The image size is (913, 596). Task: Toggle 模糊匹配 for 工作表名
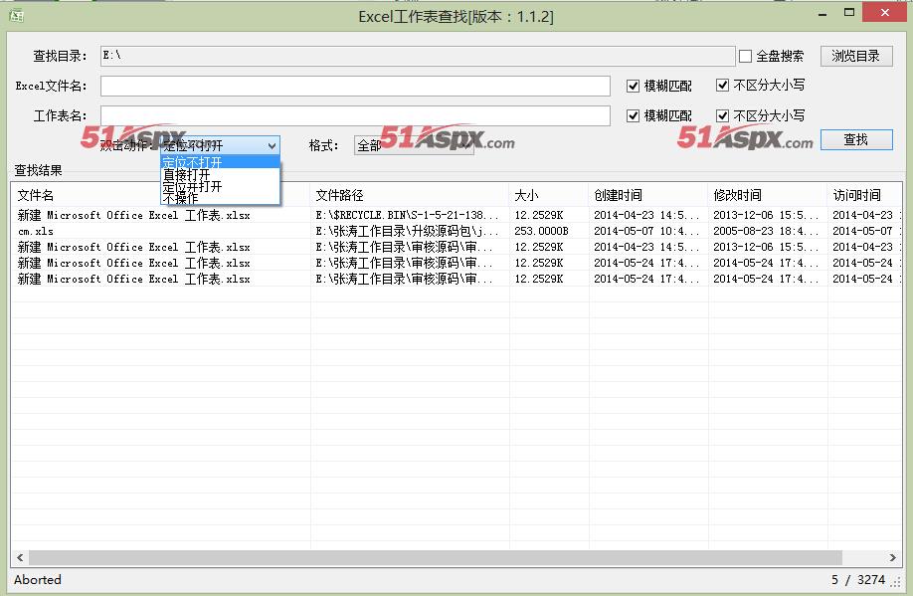[633, 116]
